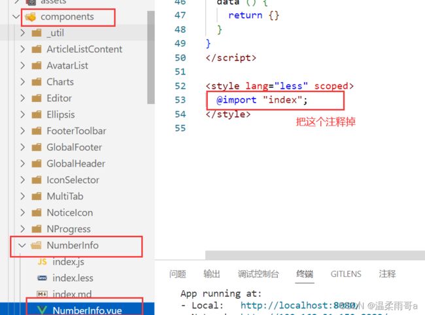Click the </style> closing tag
This screenshot has width=425, height=315.
(228, 114)
